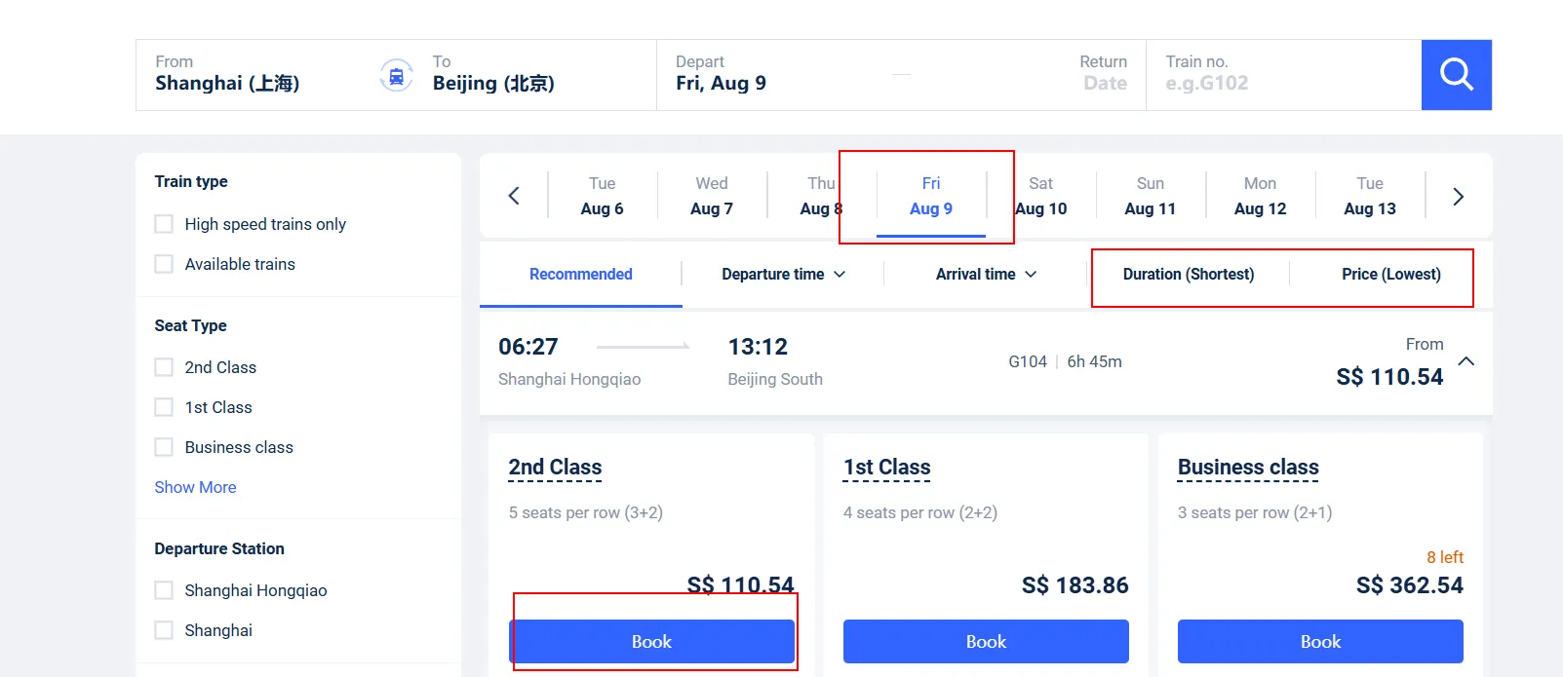Book the 2nd Class seat
1563x677 pixels.
pyautogui.click(x=652, y=641)
